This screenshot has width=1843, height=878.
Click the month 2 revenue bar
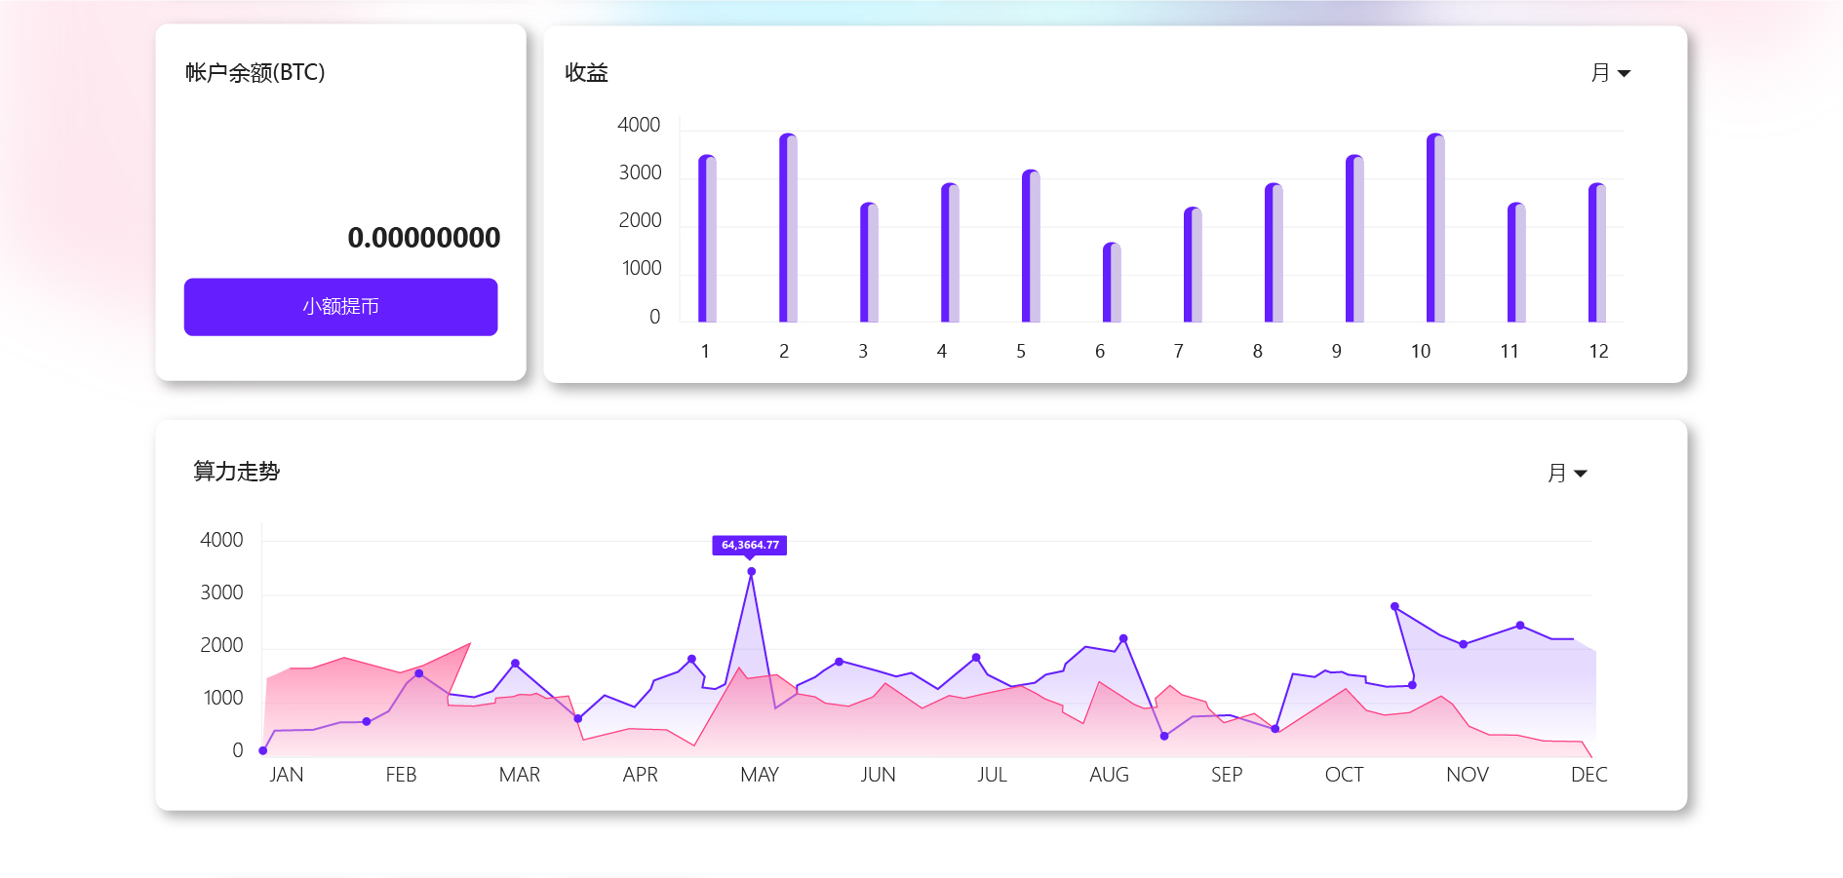click(x=788, y=228)
